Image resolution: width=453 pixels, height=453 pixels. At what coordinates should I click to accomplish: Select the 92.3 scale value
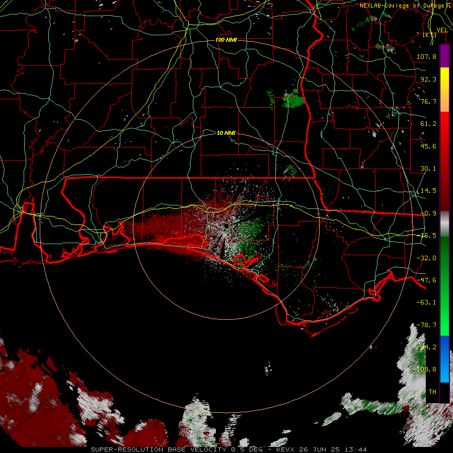coord(428,79)
